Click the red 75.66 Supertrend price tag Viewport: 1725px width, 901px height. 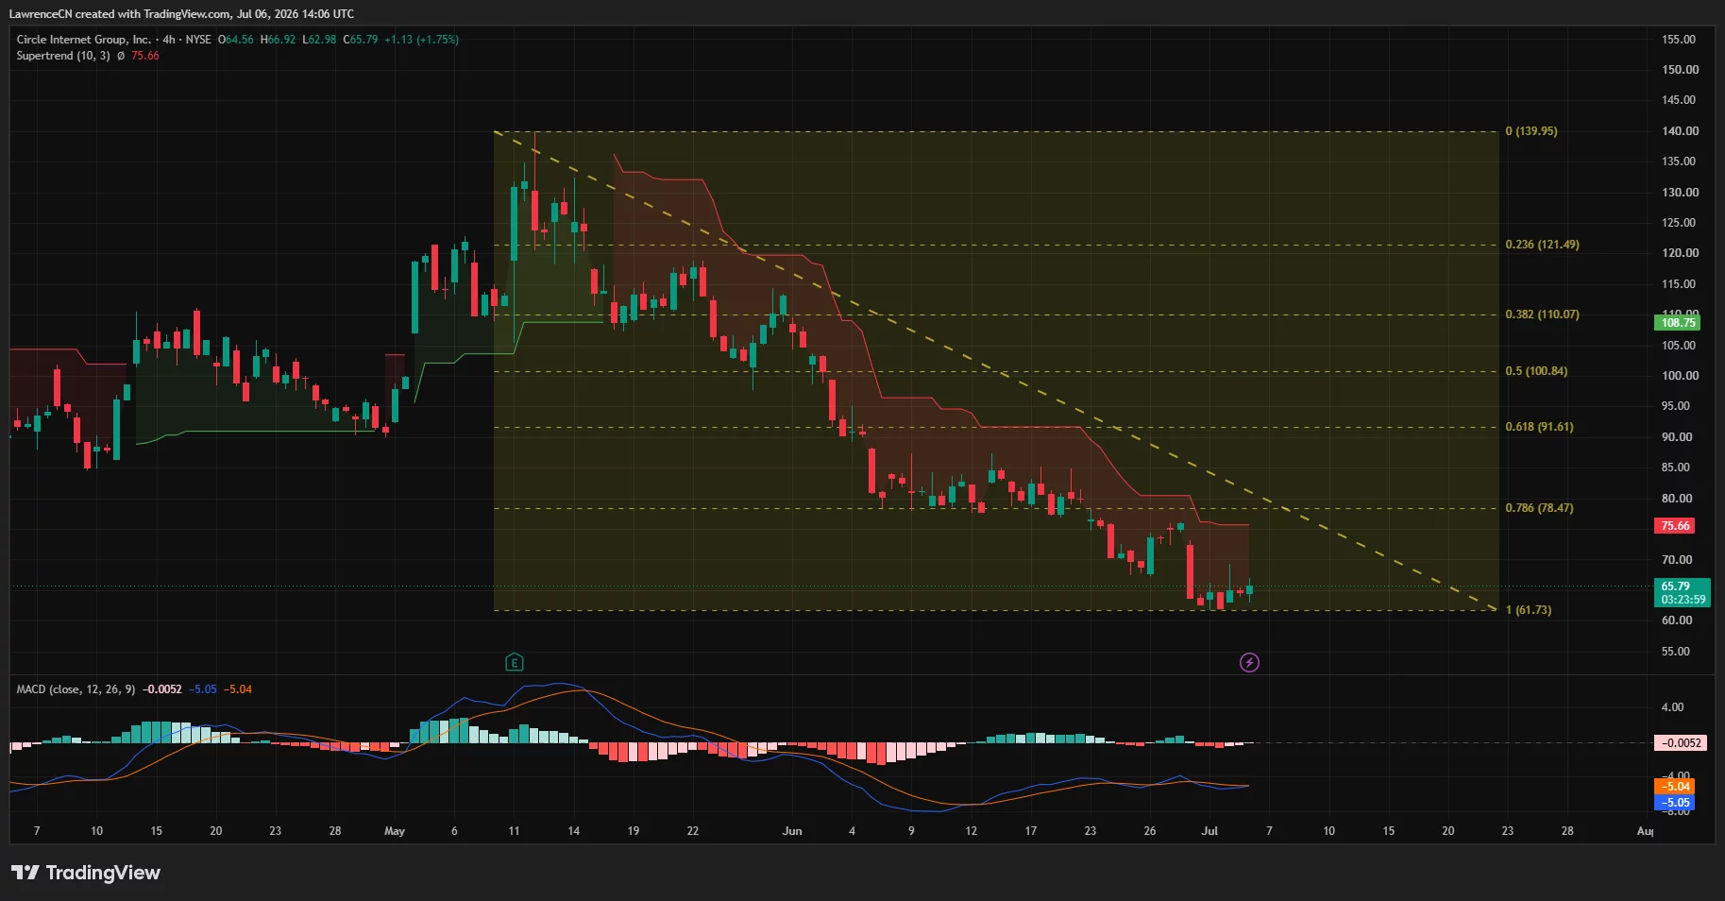[x=1675, y=526]
